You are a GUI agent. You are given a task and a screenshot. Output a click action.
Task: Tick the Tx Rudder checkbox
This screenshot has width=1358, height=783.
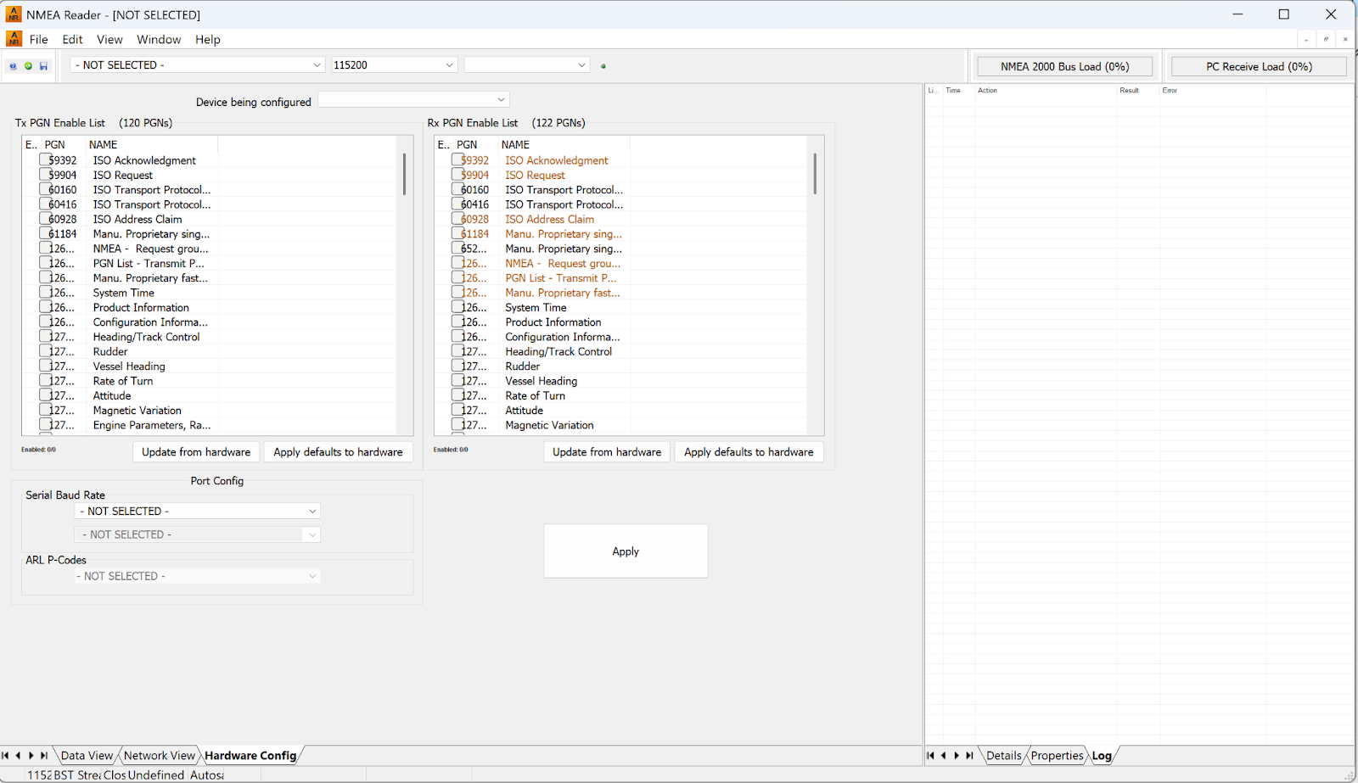45,350
